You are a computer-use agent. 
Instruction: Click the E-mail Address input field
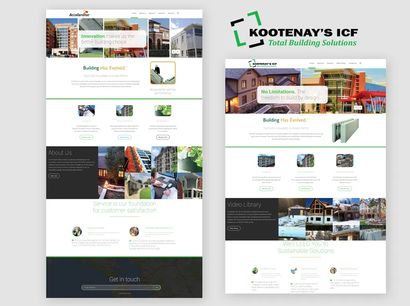[117, 288]
